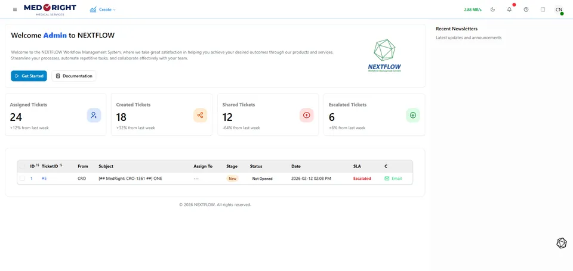Sort table by the ID column arrows
The height and width of the screenshot is (271, 573).
click(38, 166)
